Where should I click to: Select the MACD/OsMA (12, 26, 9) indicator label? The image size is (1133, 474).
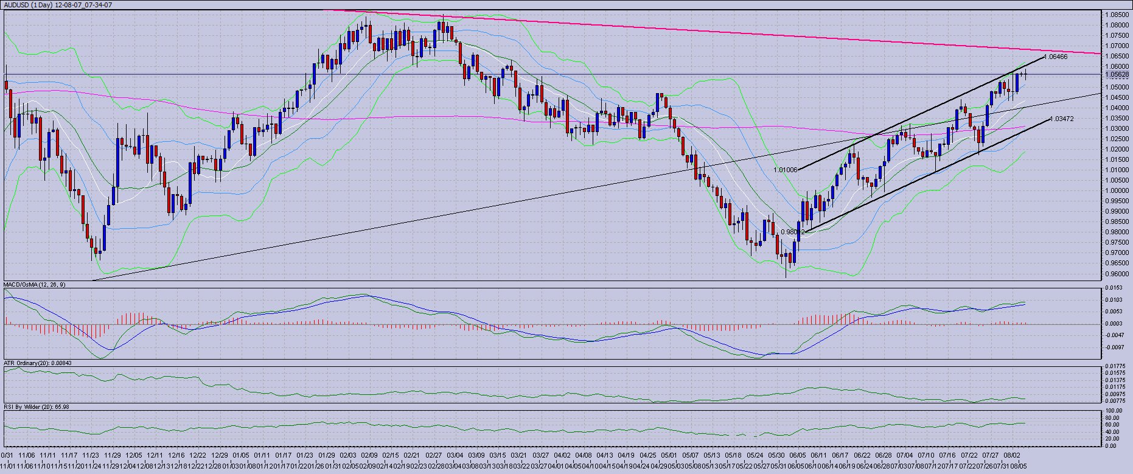pyautogui.click(x=35, y=285)
